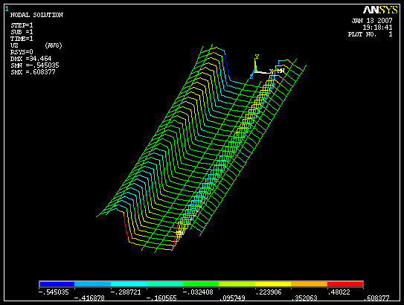Screen dimensions: 404x305
Task: Click the MX maximum marker on the mesh
Action: (179, 234)
